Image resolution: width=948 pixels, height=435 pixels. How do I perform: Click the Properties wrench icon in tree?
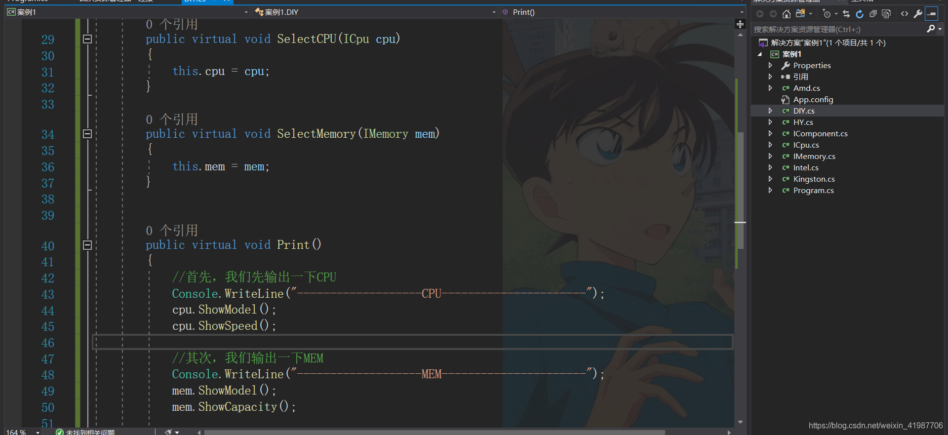pos(786,65)
